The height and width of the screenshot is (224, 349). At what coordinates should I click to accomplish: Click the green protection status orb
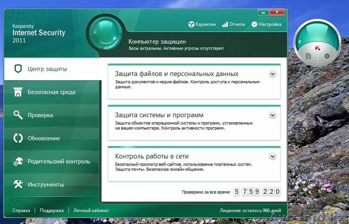coord(106,34)
